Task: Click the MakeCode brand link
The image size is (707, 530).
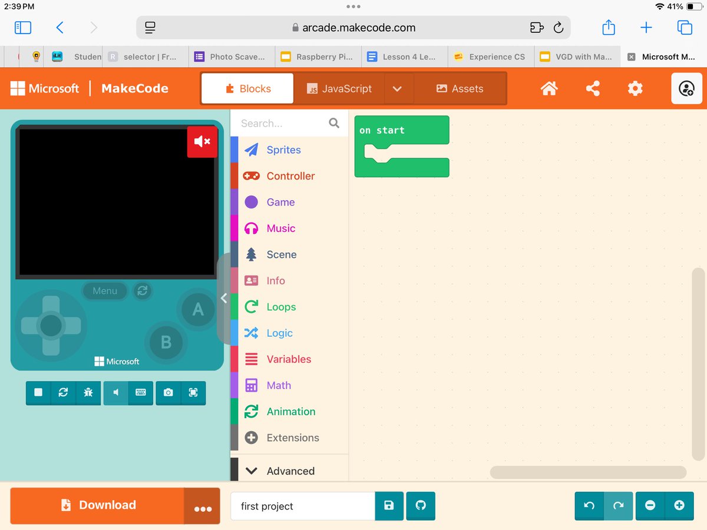Action: (135, 88)
